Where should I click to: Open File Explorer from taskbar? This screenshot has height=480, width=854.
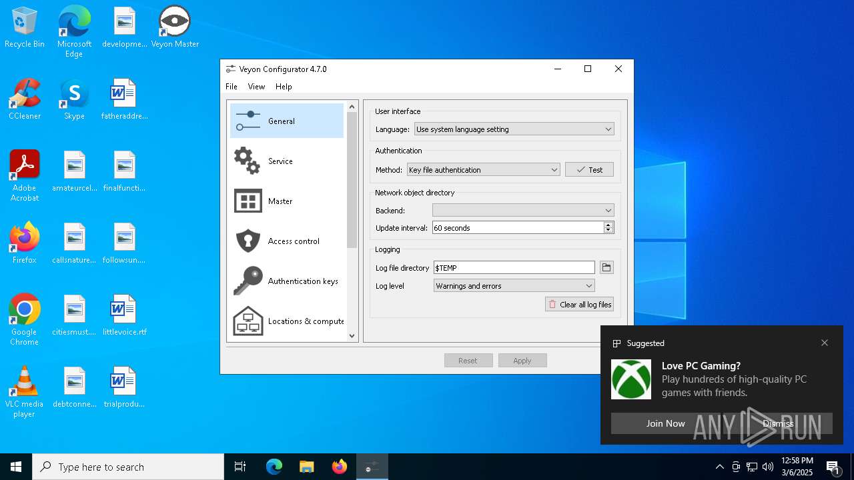pos(306,467)
